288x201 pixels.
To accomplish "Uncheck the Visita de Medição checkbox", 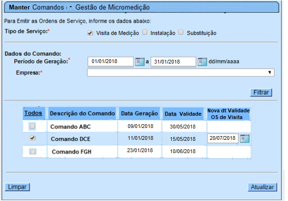I will tap(90, 33).
